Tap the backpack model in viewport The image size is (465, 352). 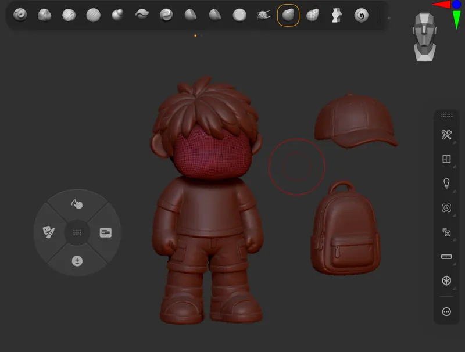point(345,228)
